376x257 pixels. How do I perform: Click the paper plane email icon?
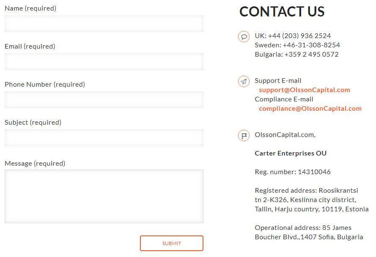pos(244,82)
